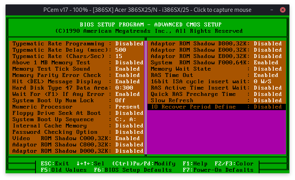Click the arrow keys Sel hint
Screen dimensions: 295x180
click(90, 164)
